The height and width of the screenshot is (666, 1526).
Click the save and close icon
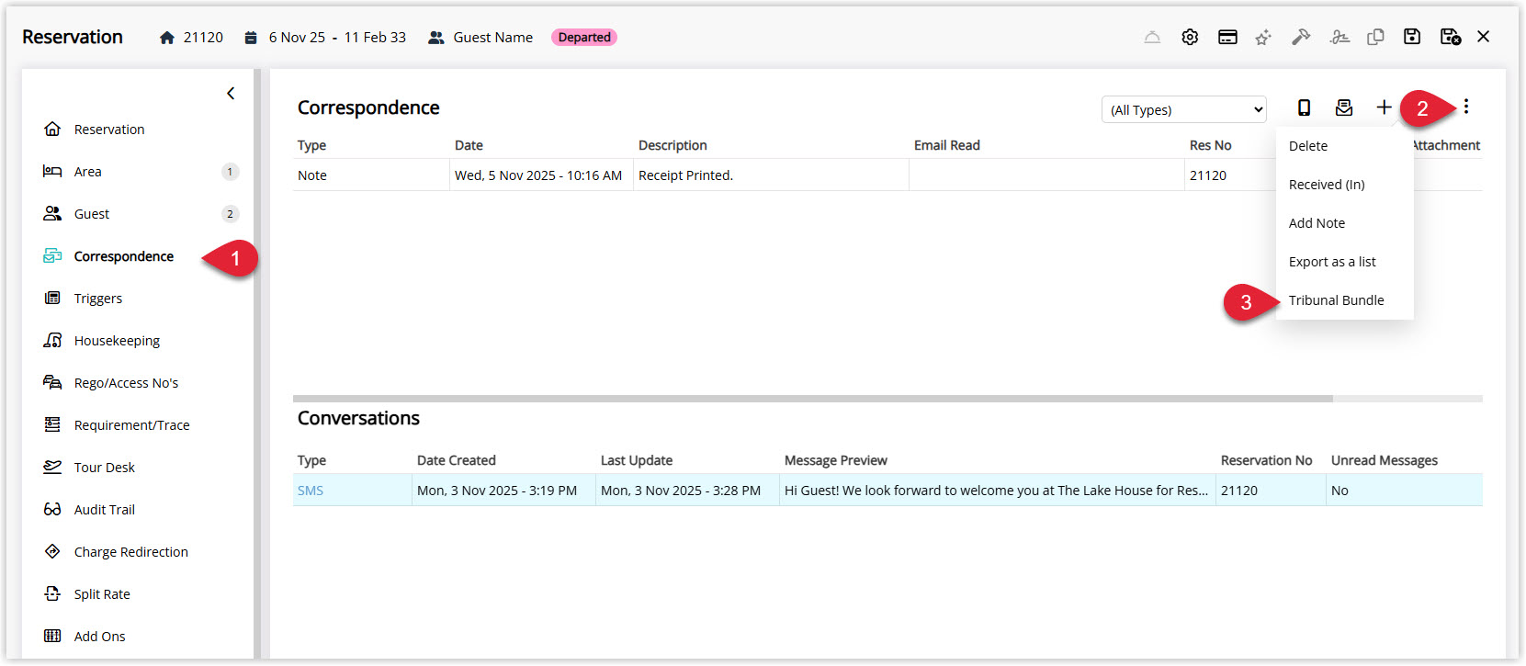point(1450,37)
